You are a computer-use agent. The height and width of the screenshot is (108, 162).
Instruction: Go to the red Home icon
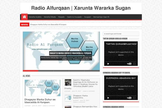point(24,17)
